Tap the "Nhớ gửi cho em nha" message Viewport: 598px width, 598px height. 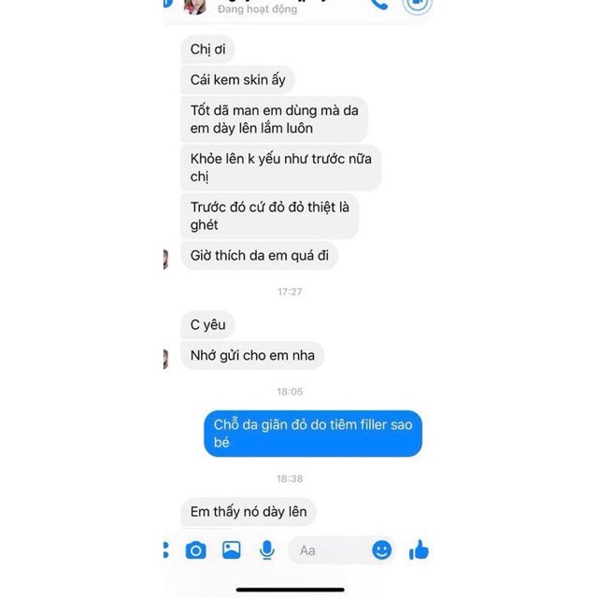(252, 355)
